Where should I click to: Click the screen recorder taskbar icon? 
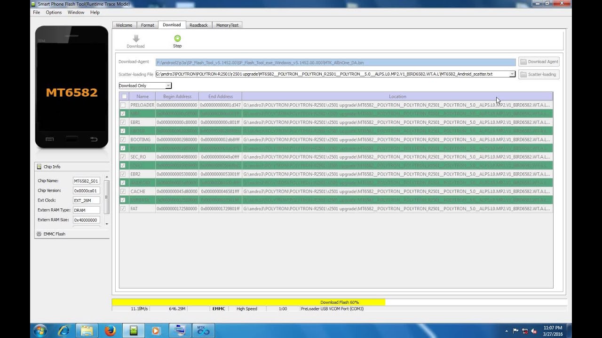(180, 330)
